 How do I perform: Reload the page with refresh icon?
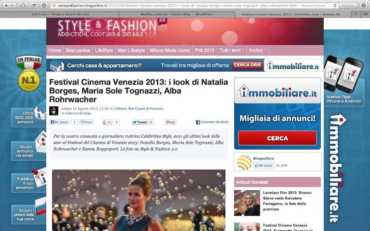click(335, 5)
